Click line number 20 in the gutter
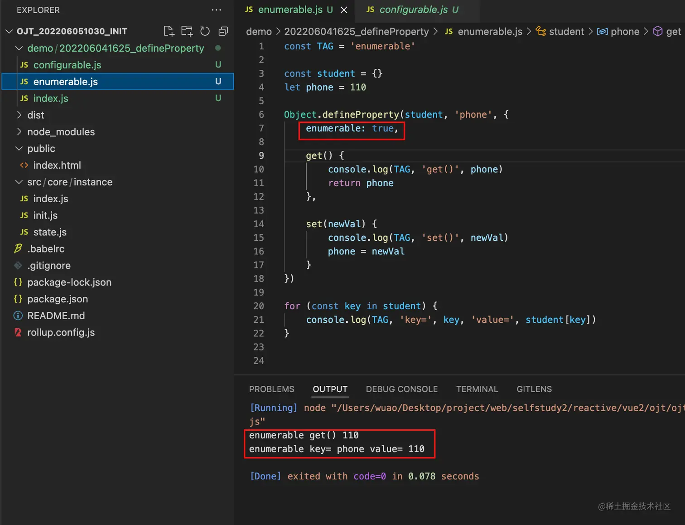This screenshot has width=685, height=525. (x=259, y=306)
